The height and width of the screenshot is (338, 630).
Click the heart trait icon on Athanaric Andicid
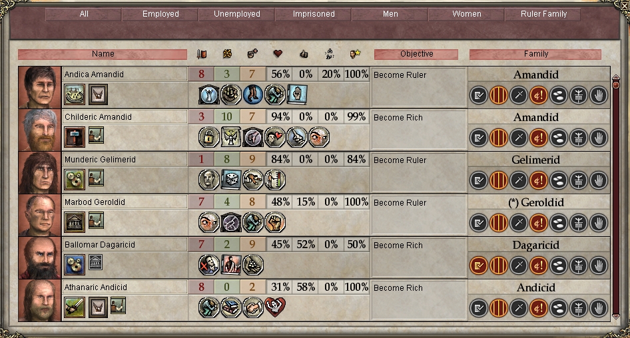click(275, 308)
